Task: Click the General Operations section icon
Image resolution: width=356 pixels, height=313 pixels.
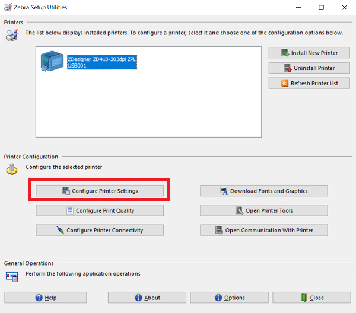Action: coord(11,276)
